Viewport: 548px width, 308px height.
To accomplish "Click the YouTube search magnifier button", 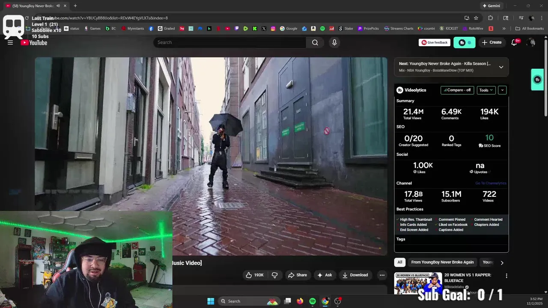I will 315,42.
